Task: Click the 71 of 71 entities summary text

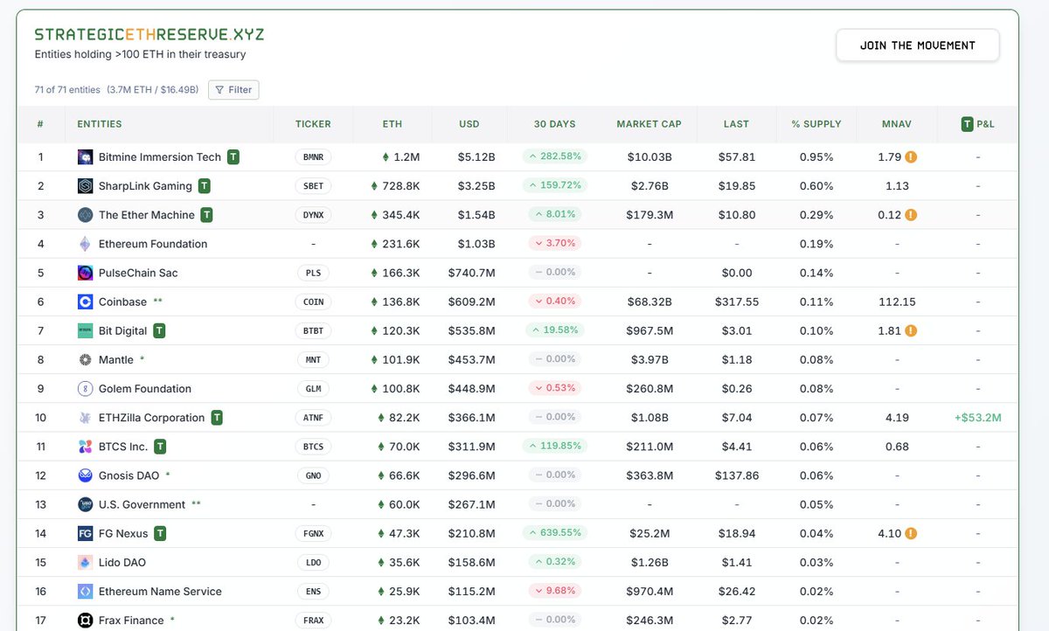Action: 67,89
